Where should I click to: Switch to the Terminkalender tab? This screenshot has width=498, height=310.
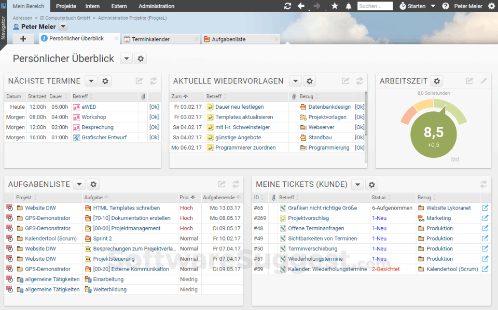pos(150,39)
